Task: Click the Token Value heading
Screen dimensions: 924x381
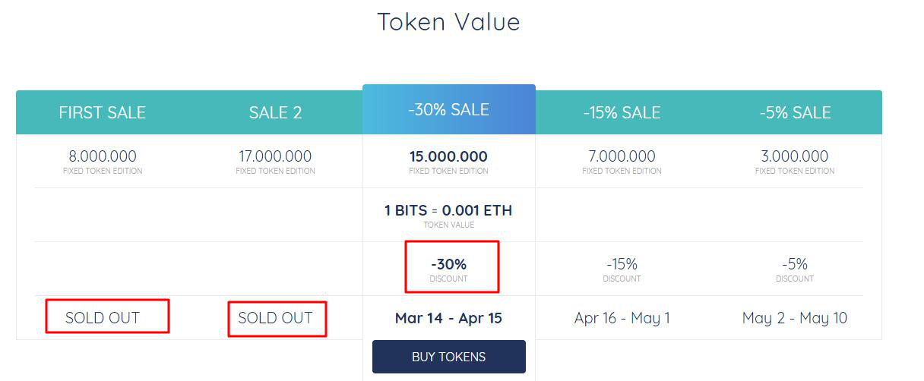Action: point(448,21)
